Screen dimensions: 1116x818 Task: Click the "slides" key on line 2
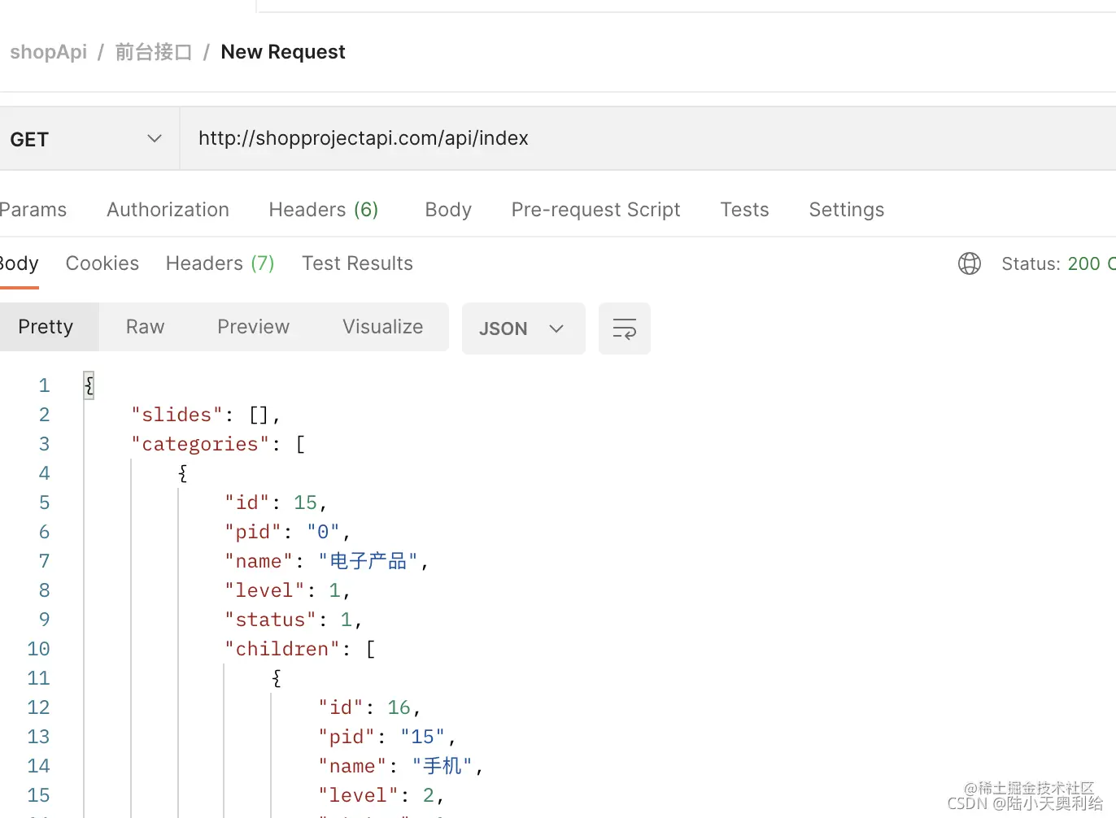[177, 415]
